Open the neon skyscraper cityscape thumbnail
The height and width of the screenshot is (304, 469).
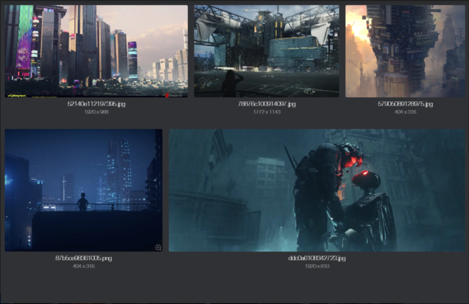click(x=96, y=51)
